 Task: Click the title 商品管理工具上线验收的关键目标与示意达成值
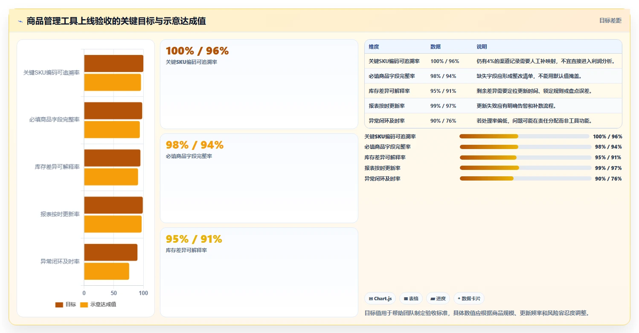[116, 21]
